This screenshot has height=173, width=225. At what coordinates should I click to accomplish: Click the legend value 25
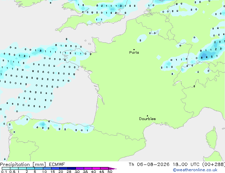pos(69,172)
